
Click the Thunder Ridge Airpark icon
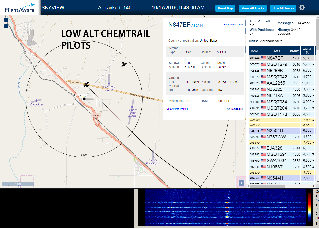point(153,157)
